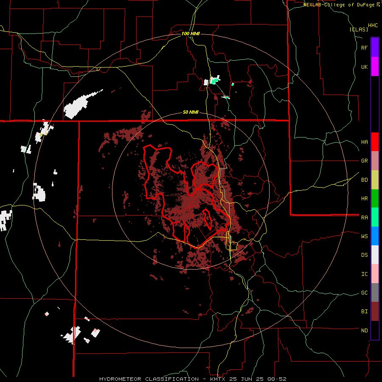The width and height of the screenshot is (382, 382).
Task: Click the 'HYDROMETEOR CLASSIFICATION' title text
Action: tap(149, 379)
